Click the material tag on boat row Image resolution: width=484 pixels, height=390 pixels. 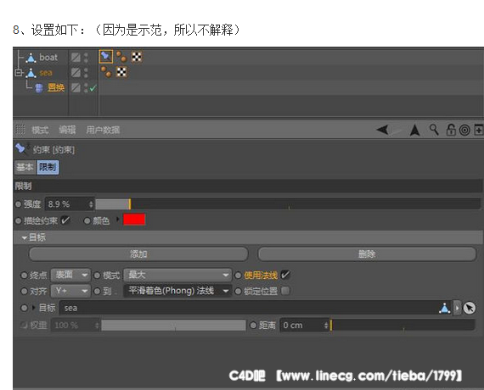121,57
